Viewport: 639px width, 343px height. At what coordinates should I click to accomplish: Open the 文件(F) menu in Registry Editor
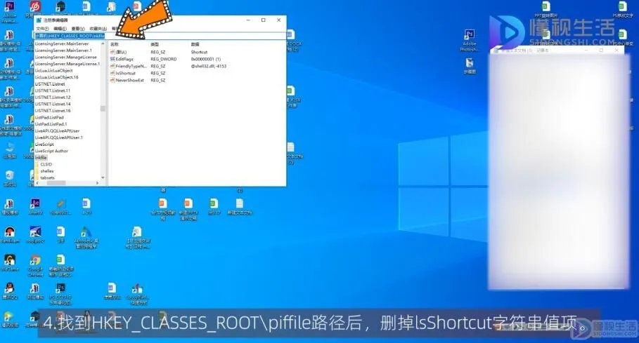pyautogui.click(x=42, y=29)
